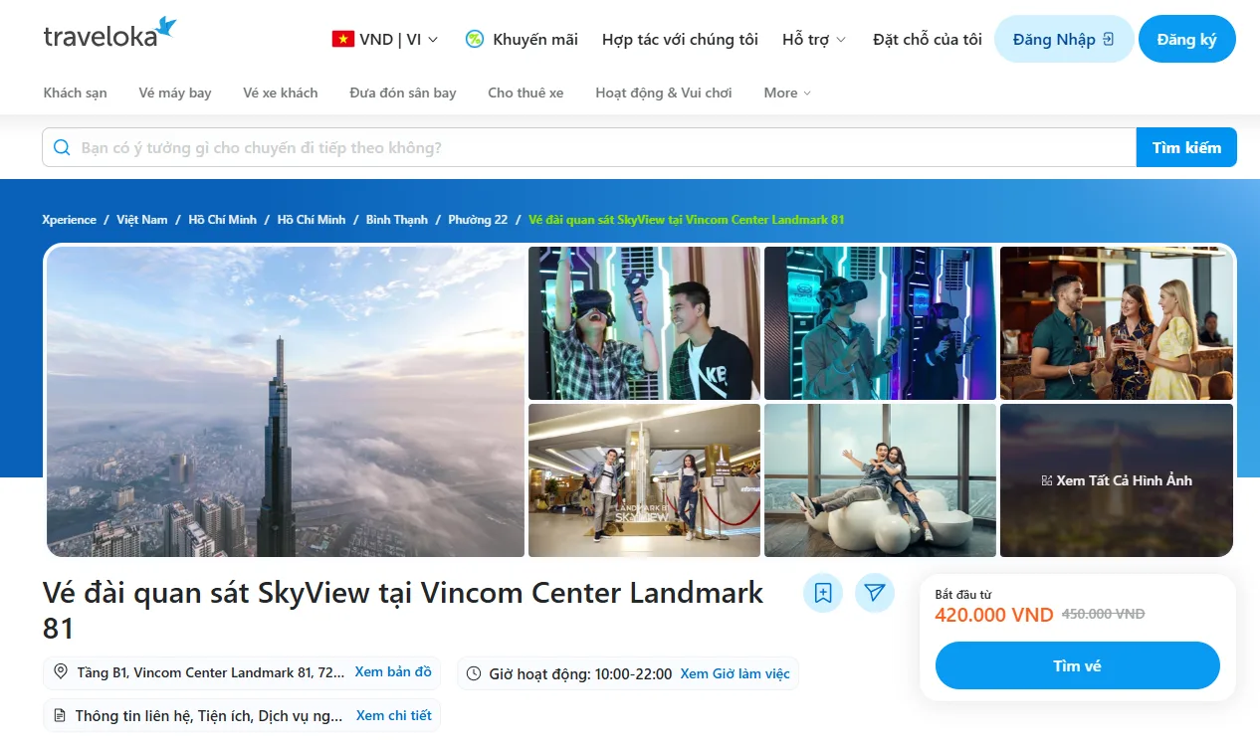Image resolution: width=1260 pixels, height=748 pixels.
Task: Click the bookmark save icon
Action: [x=823, y=593]
